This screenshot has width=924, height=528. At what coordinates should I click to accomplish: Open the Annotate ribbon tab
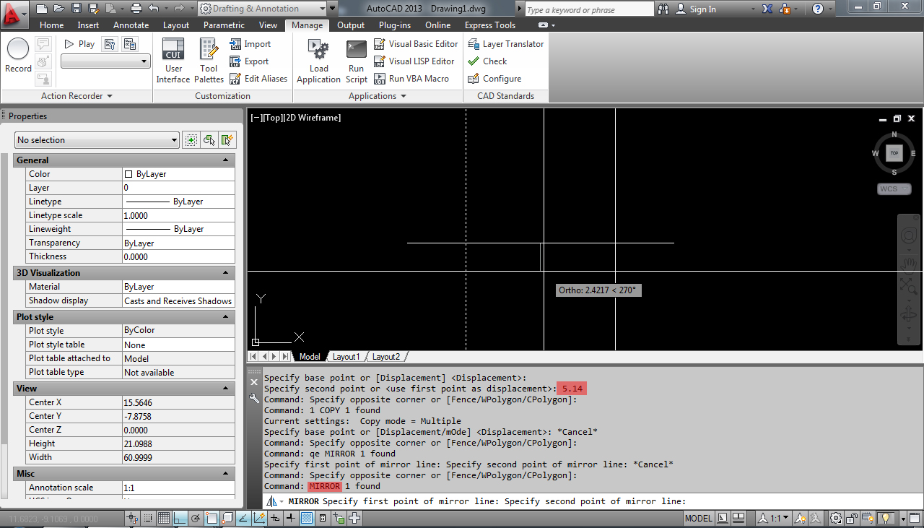coord(131,25)
